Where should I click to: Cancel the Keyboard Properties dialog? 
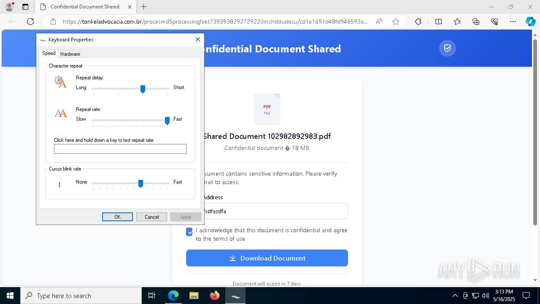[x=151, y=217]
